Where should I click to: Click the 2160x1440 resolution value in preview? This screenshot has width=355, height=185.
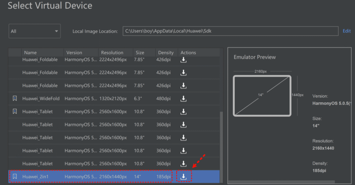pyautogui.click(x=323, y=148)
